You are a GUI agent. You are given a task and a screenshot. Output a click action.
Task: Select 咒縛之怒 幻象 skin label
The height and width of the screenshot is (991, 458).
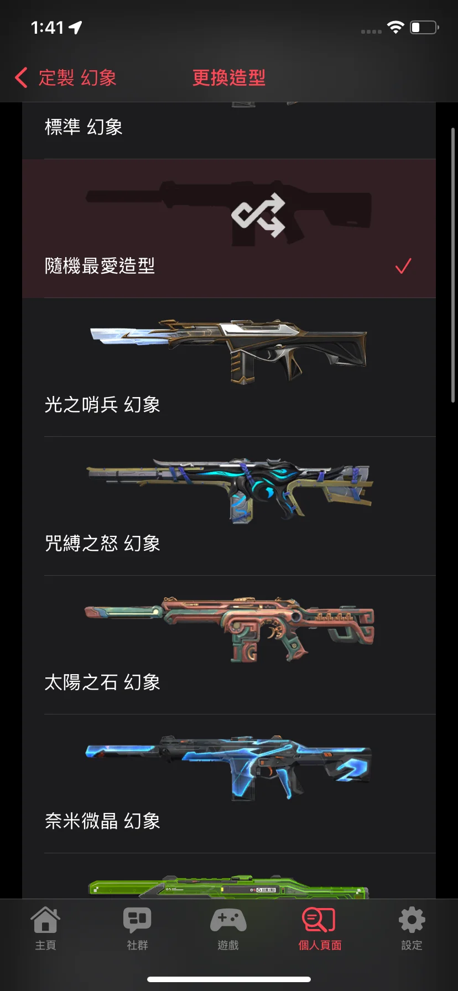pyautogui.click(x=102, y=544)
